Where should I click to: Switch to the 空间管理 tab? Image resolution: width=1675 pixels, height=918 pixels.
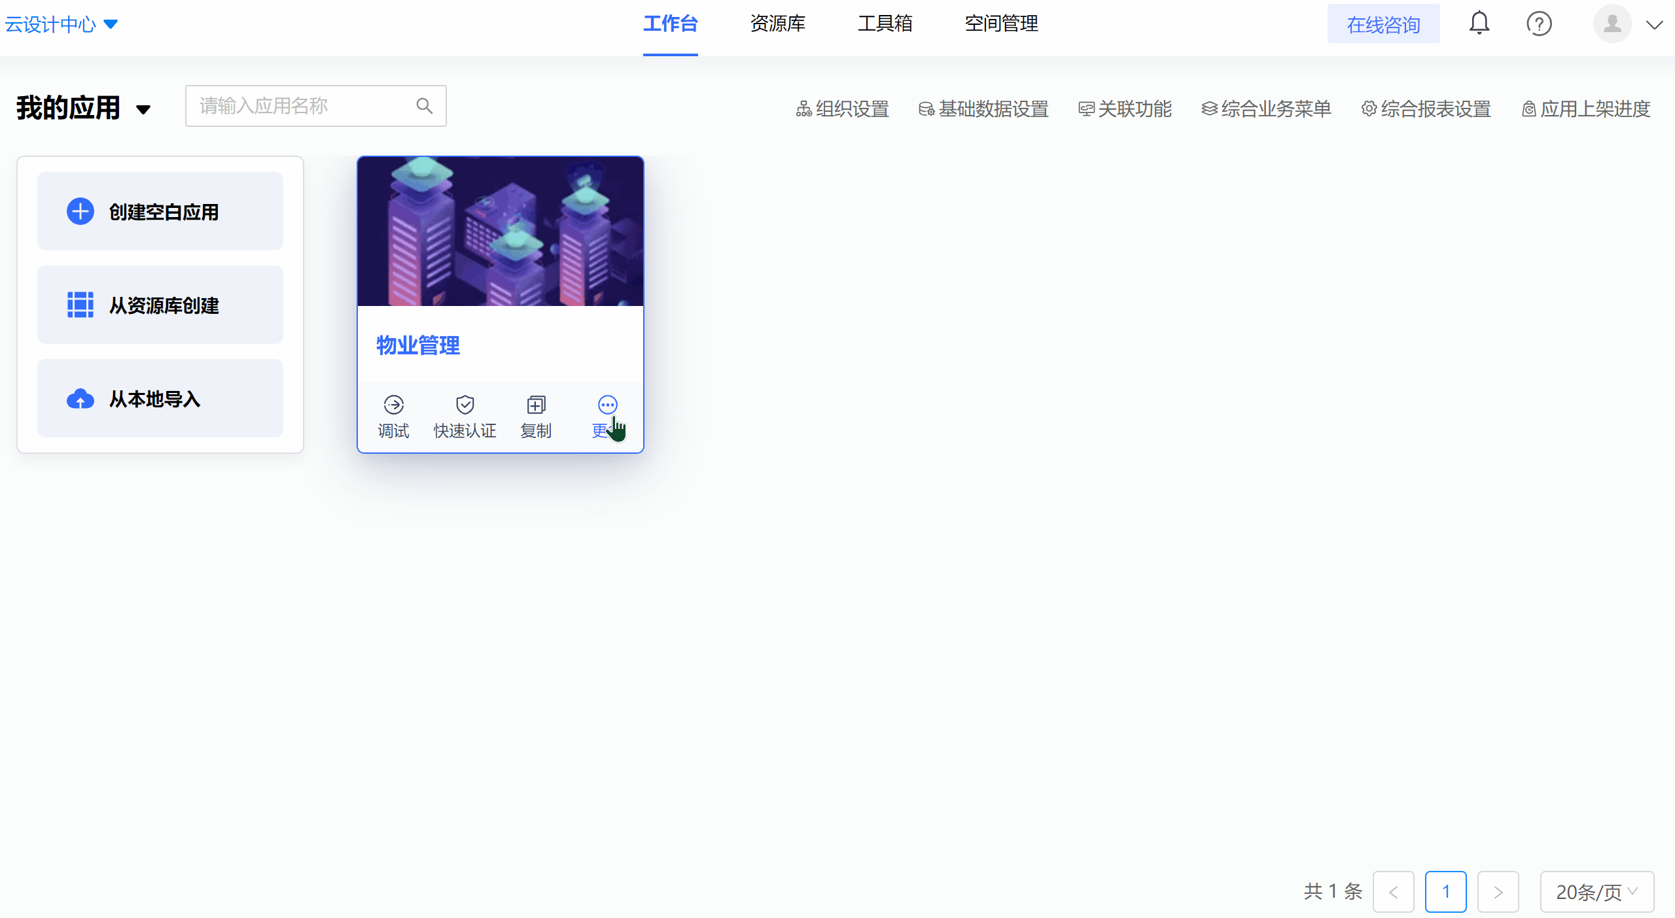(x=1001, y=24)
